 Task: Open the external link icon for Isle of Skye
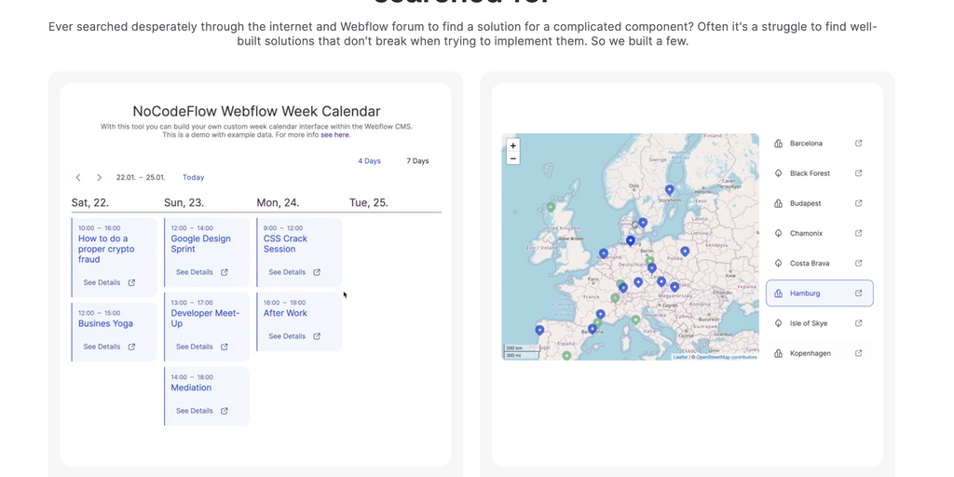click(x=858, y=323)
